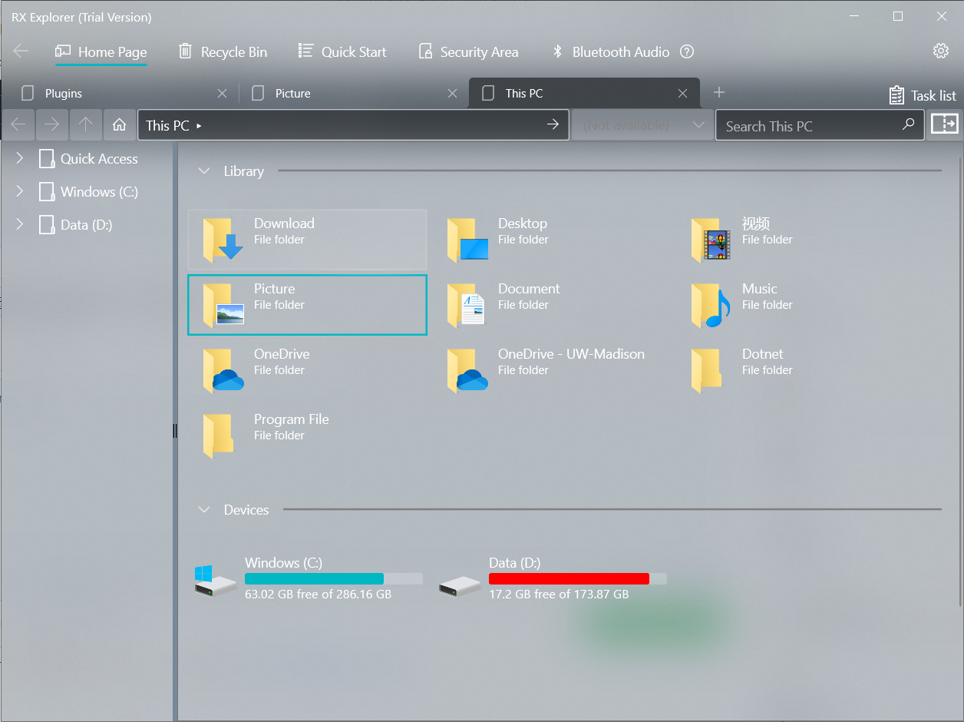Close the Picture tab
Screen dimensions: 964x722
(453, 94)
